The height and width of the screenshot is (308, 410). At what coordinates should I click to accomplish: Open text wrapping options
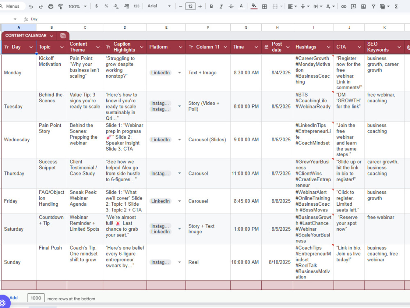click(317, 7)
